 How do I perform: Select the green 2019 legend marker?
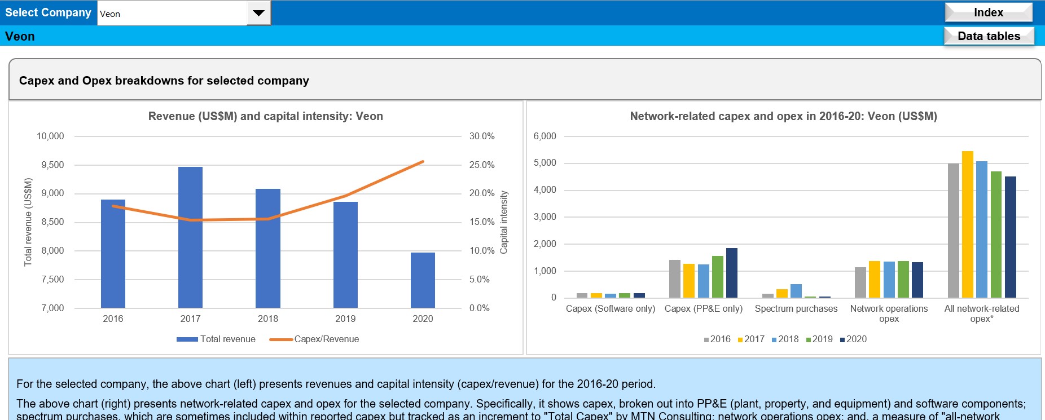point(809,340)
